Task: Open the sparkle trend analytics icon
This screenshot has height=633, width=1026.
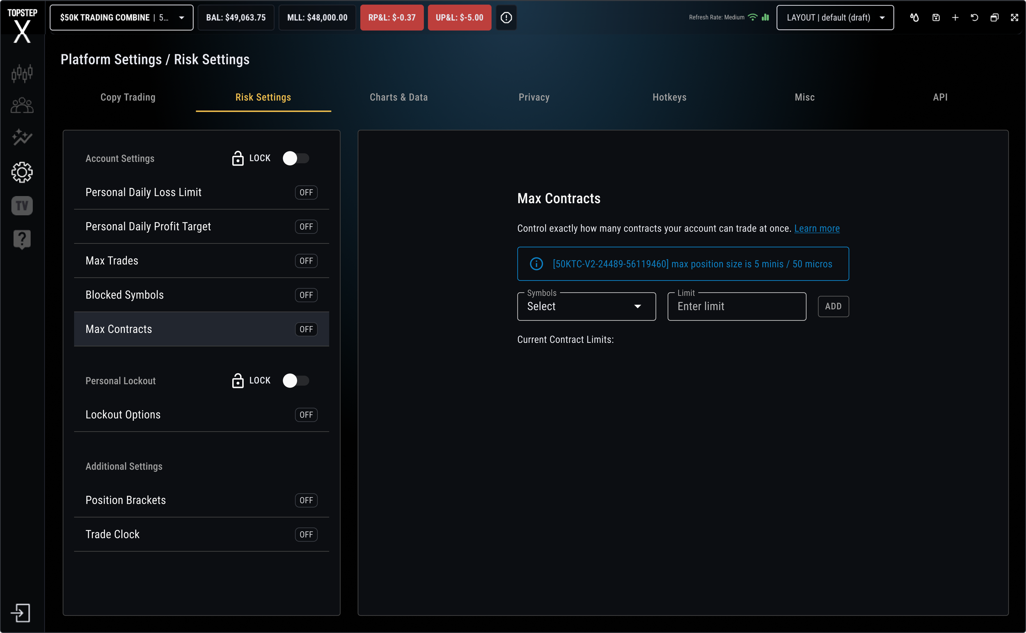Action: (x=22, y=138)
